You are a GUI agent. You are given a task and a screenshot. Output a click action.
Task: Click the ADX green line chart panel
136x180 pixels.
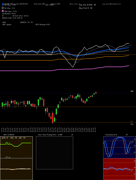click(16, 147)
